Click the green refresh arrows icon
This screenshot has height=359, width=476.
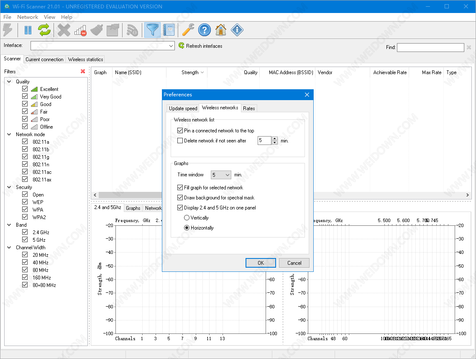(x=44, y=30)
